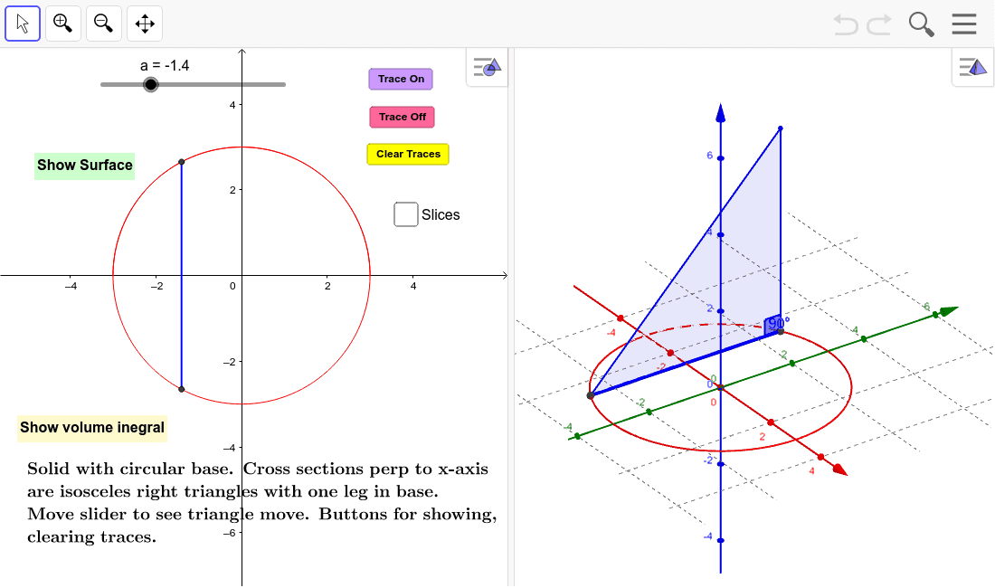995x588 pixels.
Task: Click the Clear Traces button
Action: click(x=407, y=154)
